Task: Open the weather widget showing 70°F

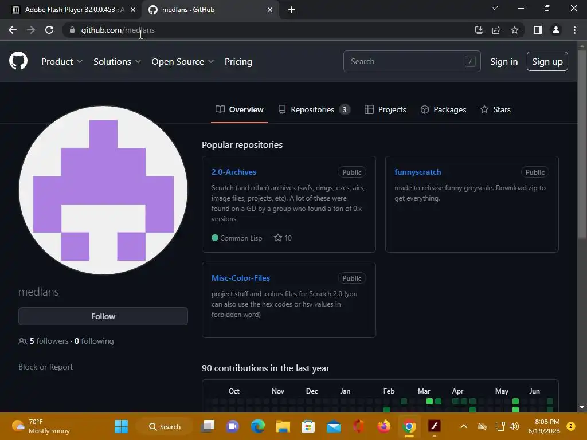Action: (x=41, y=426)
